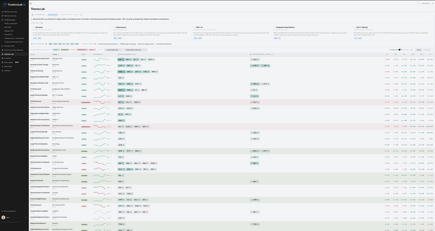Screen dimensions: 435x231
Task: Sort by the 1D performance column
Action: pyautogui.click(x=387, y=54)
